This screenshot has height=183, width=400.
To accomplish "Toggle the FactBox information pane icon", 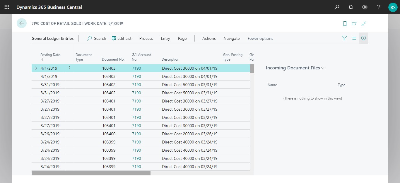I will 364,38.
